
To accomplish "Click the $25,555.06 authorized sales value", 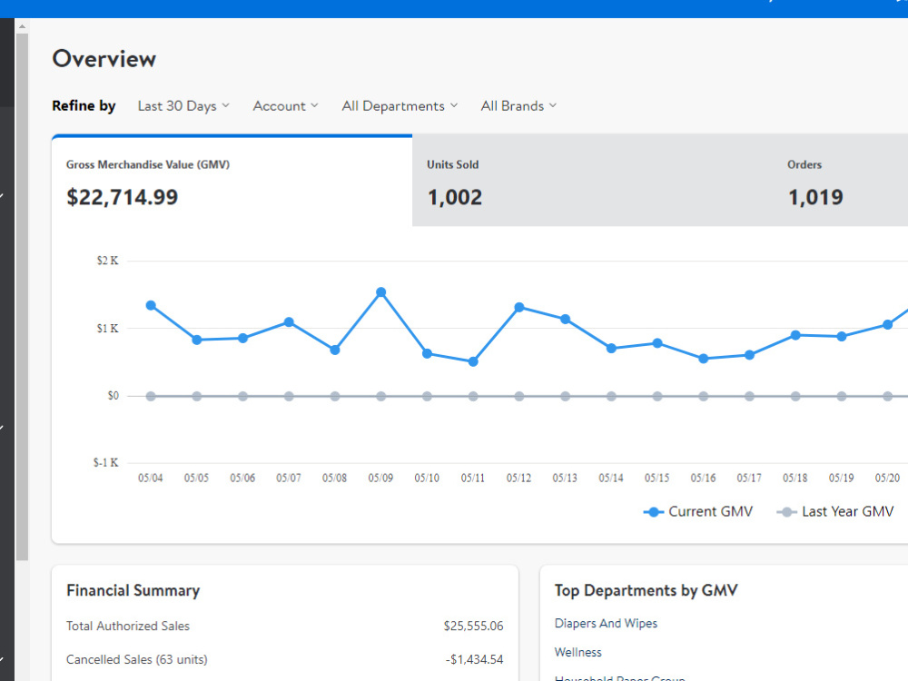I will [x=474, y=626].
